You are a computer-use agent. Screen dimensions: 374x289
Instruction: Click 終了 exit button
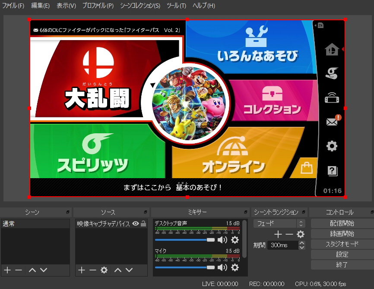(x=342, y=265)
